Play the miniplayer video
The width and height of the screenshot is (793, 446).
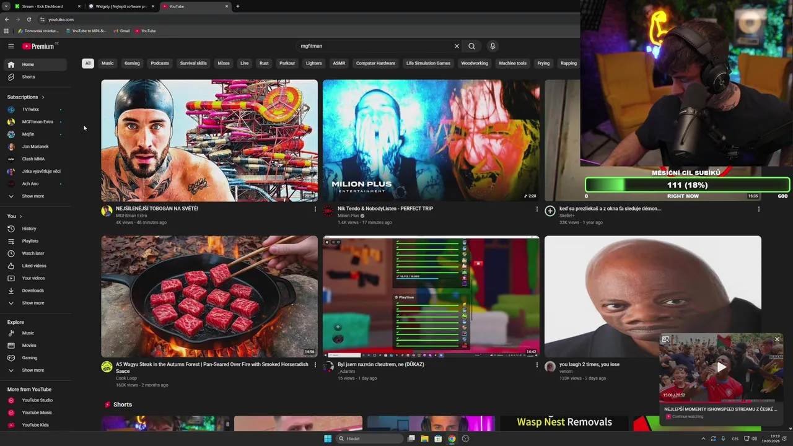pos(721,367)
